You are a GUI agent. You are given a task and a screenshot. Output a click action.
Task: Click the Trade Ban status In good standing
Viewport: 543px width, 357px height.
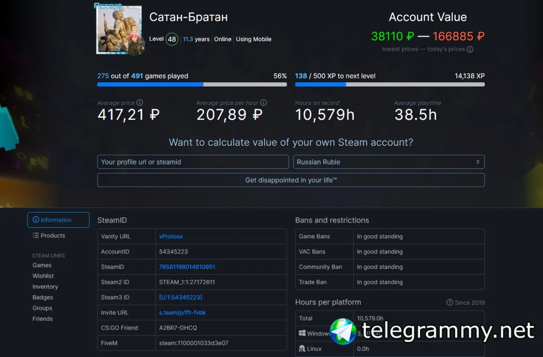pos(380,282)
